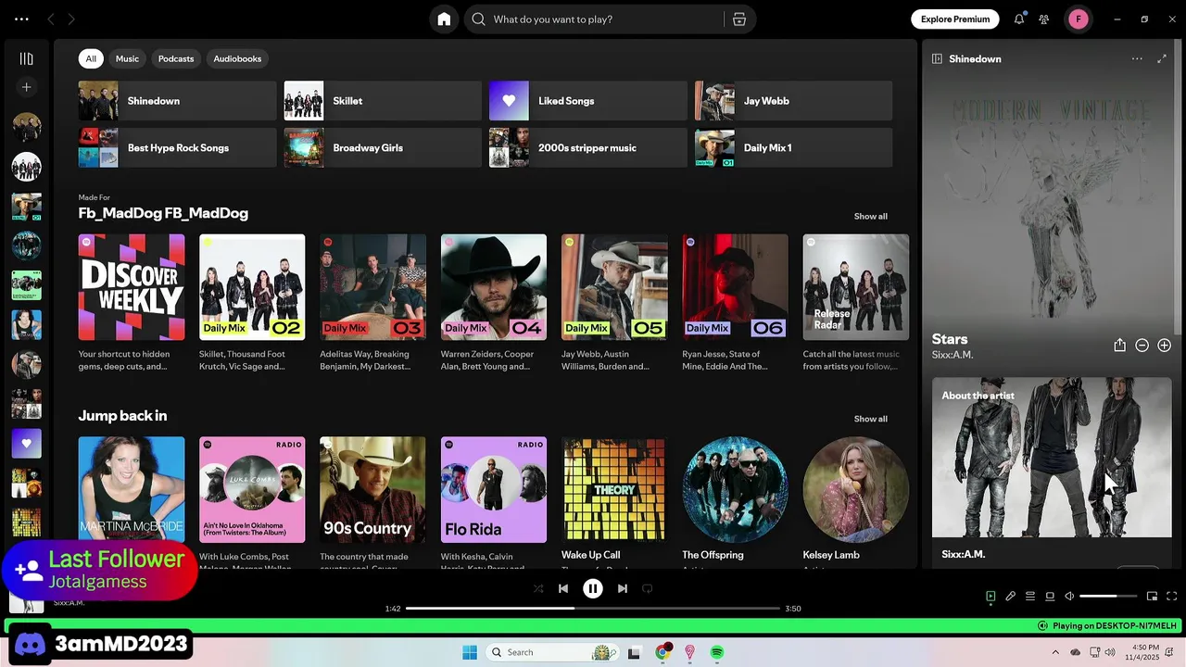Go back with the left arrow

pyautogui.click(x=51, y=19)
